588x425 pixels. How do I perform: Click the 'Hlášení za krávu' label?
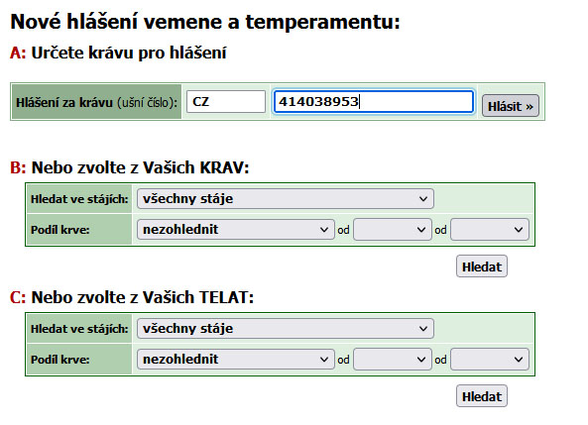[x=64, y=102]
